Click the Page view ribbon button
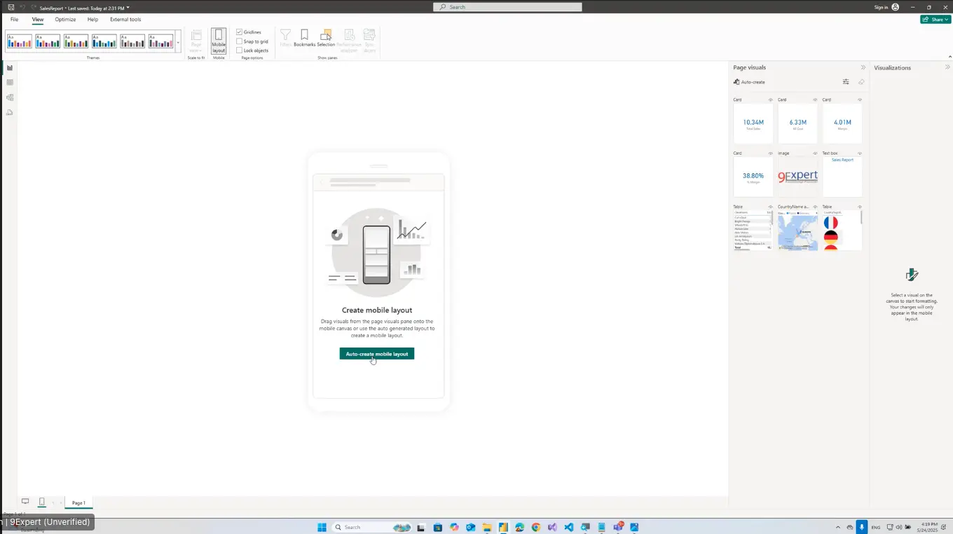 click(196, 41)
